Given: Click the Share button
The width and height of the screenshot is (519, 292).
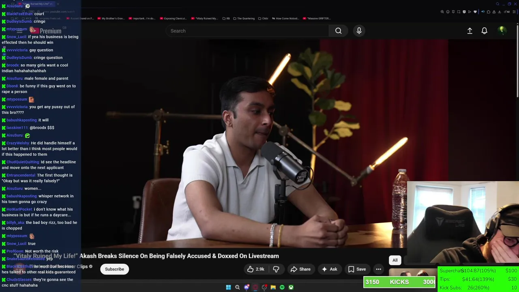Looking at the screenshot, I should (300, 269).
